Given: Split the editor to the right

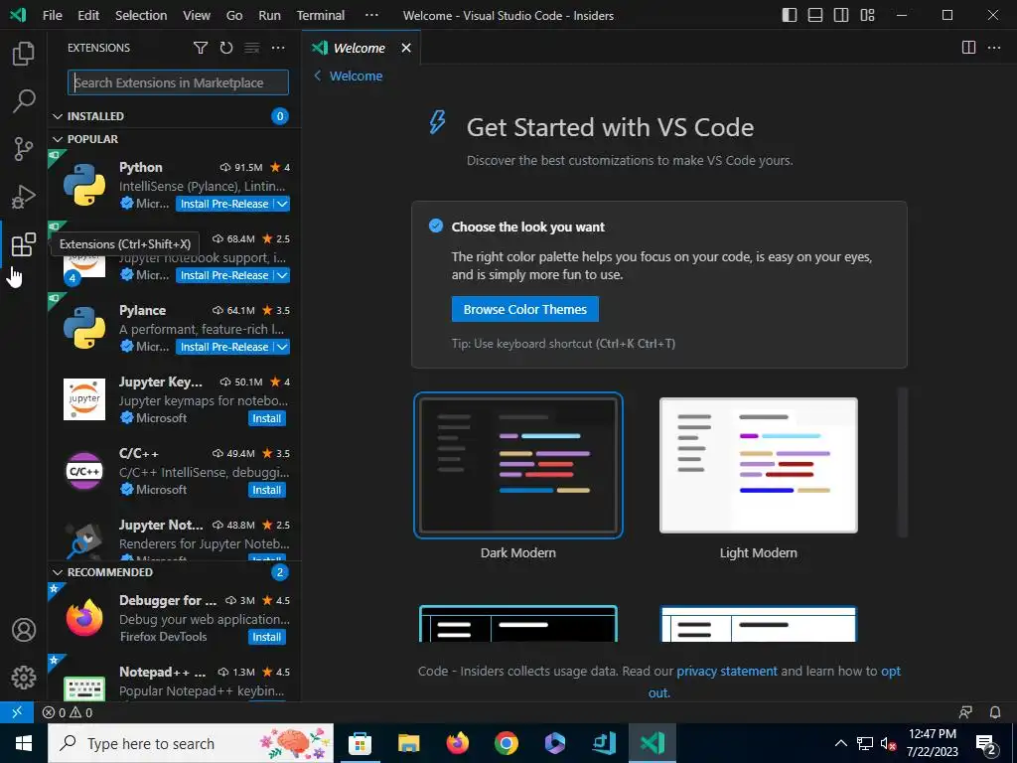Looking at the screenshot, I should click(x=968, y=48).
